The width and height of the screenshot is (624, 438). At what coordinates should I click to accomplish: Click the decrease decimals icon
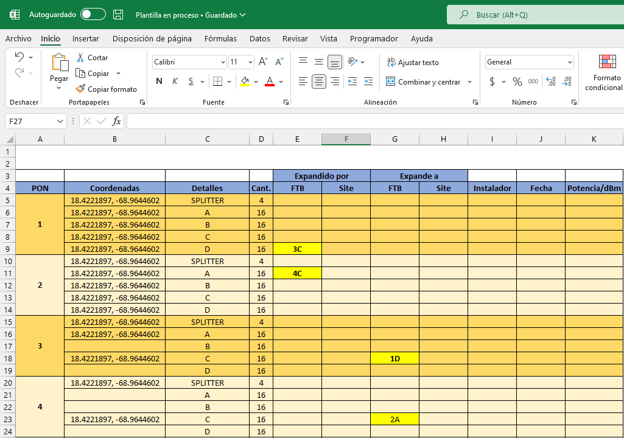567,82
